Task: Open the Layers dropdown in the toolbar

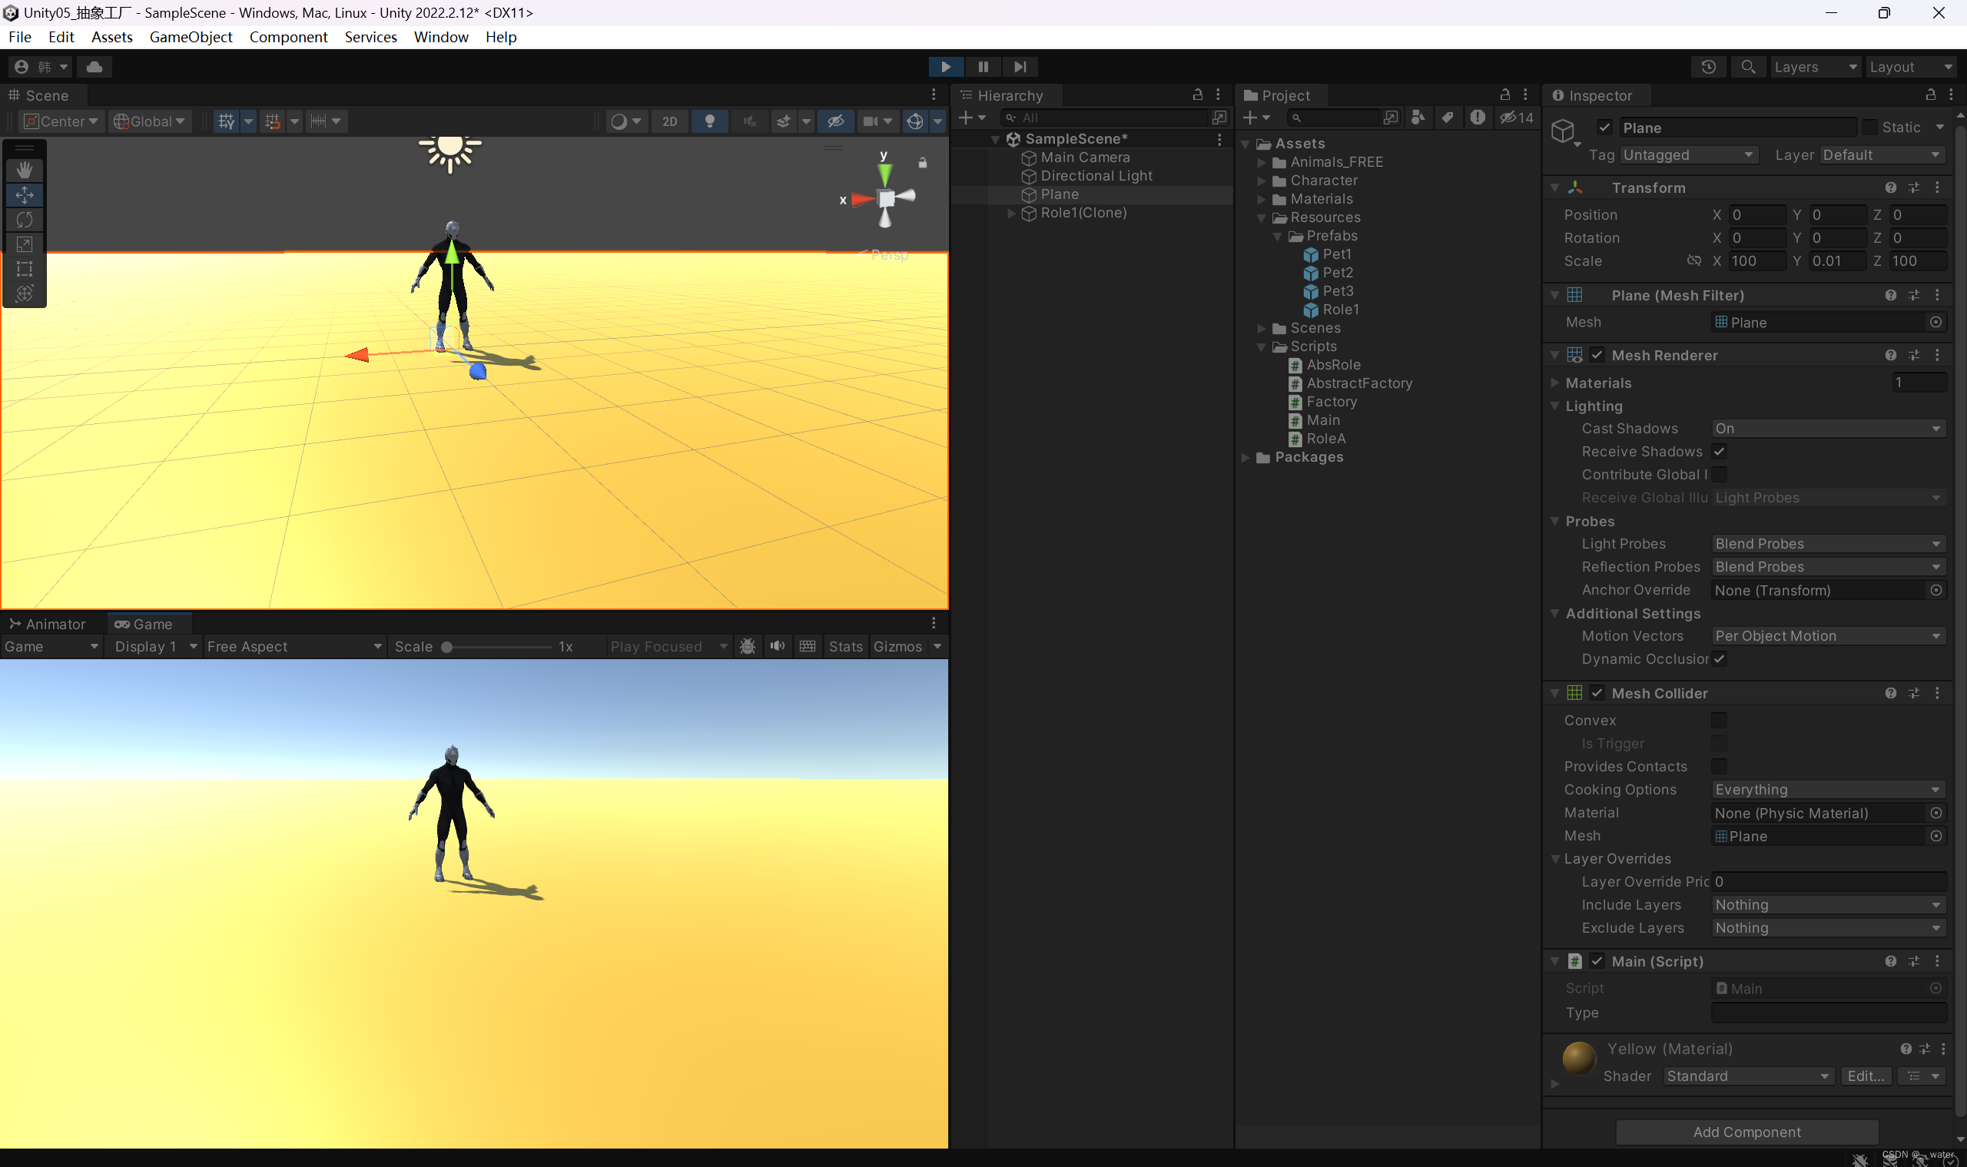Action: point(1814,67)
